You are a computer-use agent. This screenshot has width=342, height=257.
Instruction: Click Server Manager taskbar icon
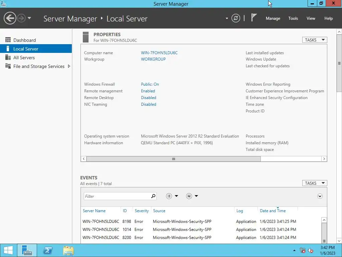[x=27, y=250]
